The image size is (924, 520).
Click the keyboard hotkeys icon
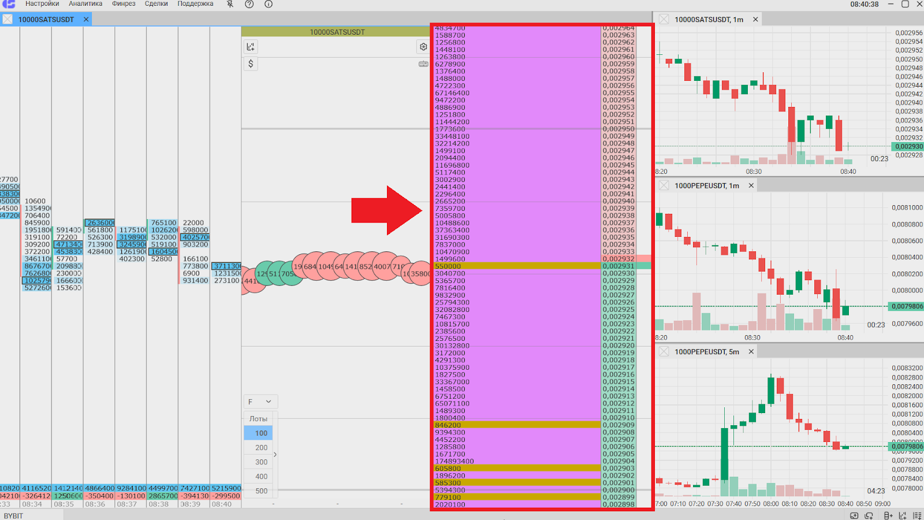point(423,64)
